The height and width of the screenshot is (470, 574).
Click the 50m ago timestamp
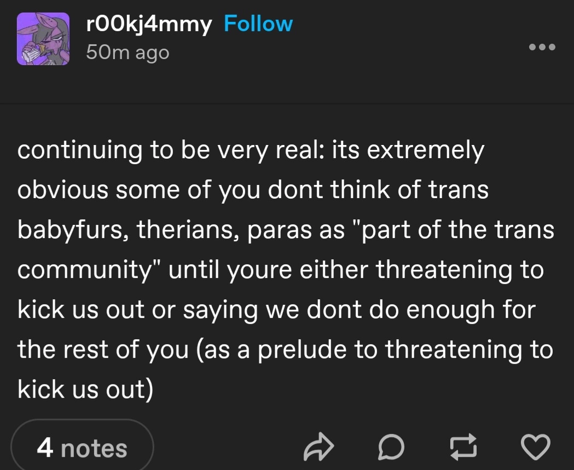click(128, 53)
